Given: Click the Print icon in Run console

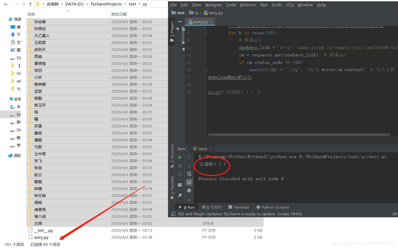Looking at the screenshot, I should point(189,191).
